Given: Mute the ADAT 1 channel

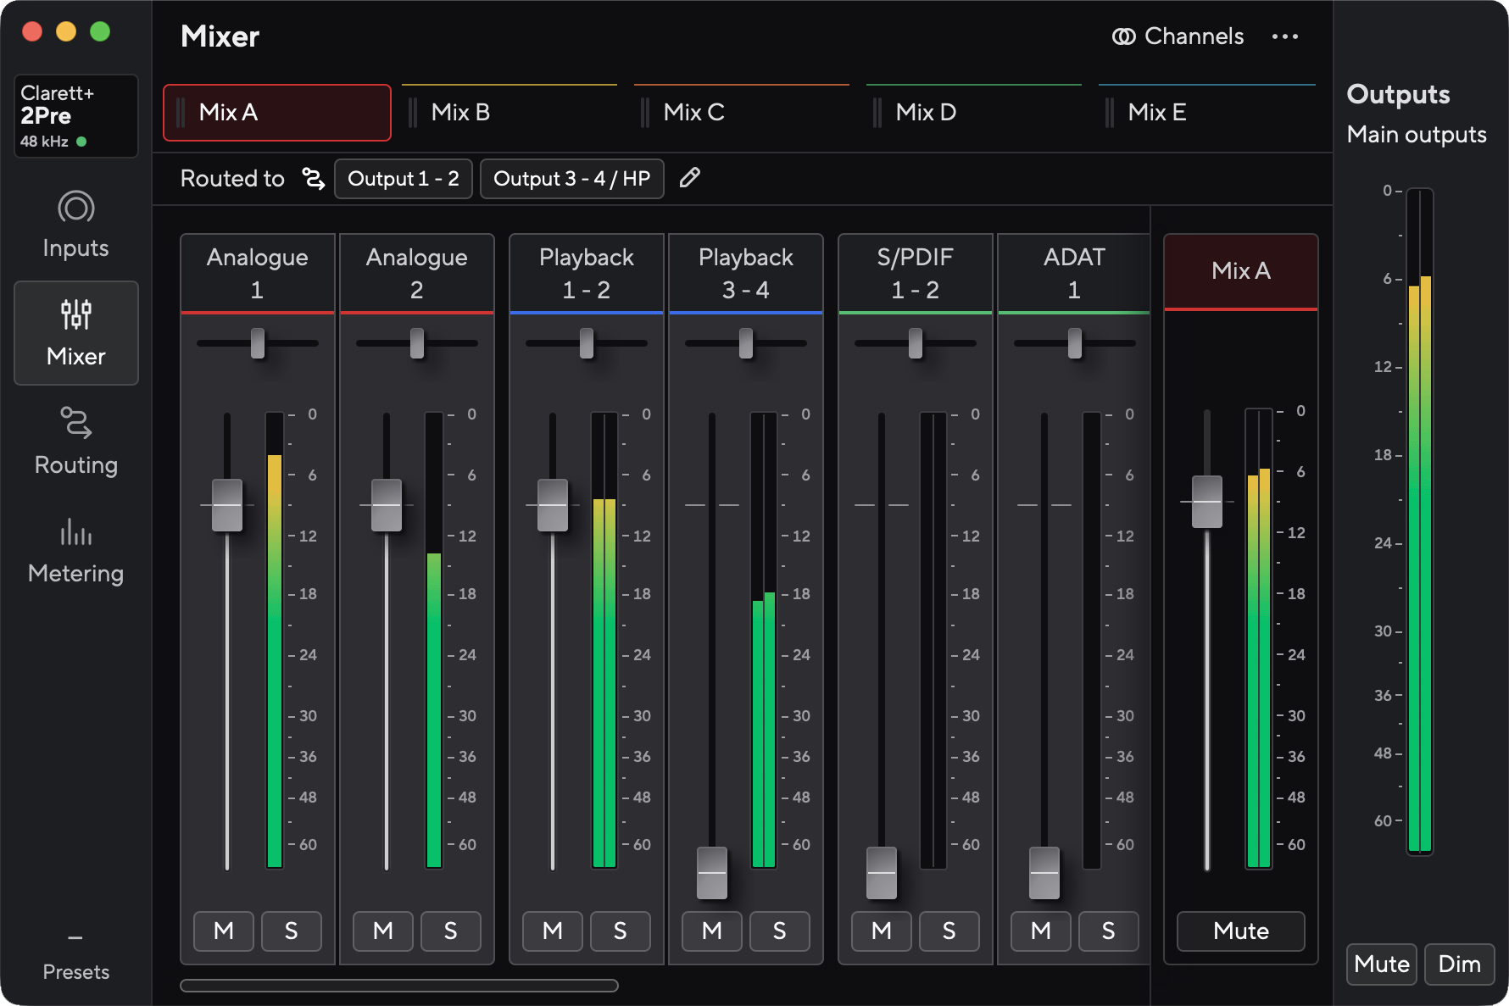Looking at the screenshot, I should click(1041, 931).
